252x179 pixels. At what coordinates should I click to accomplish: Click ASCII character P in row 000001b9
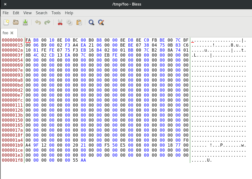tap(221, 145)
